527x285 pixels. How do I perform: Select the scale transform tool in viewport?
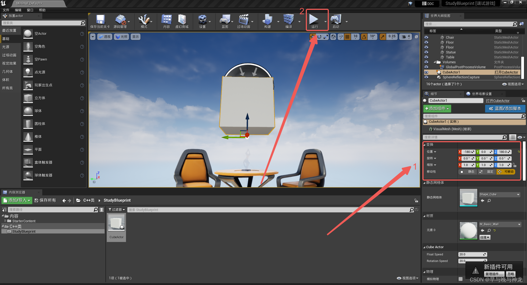[326, 37]
